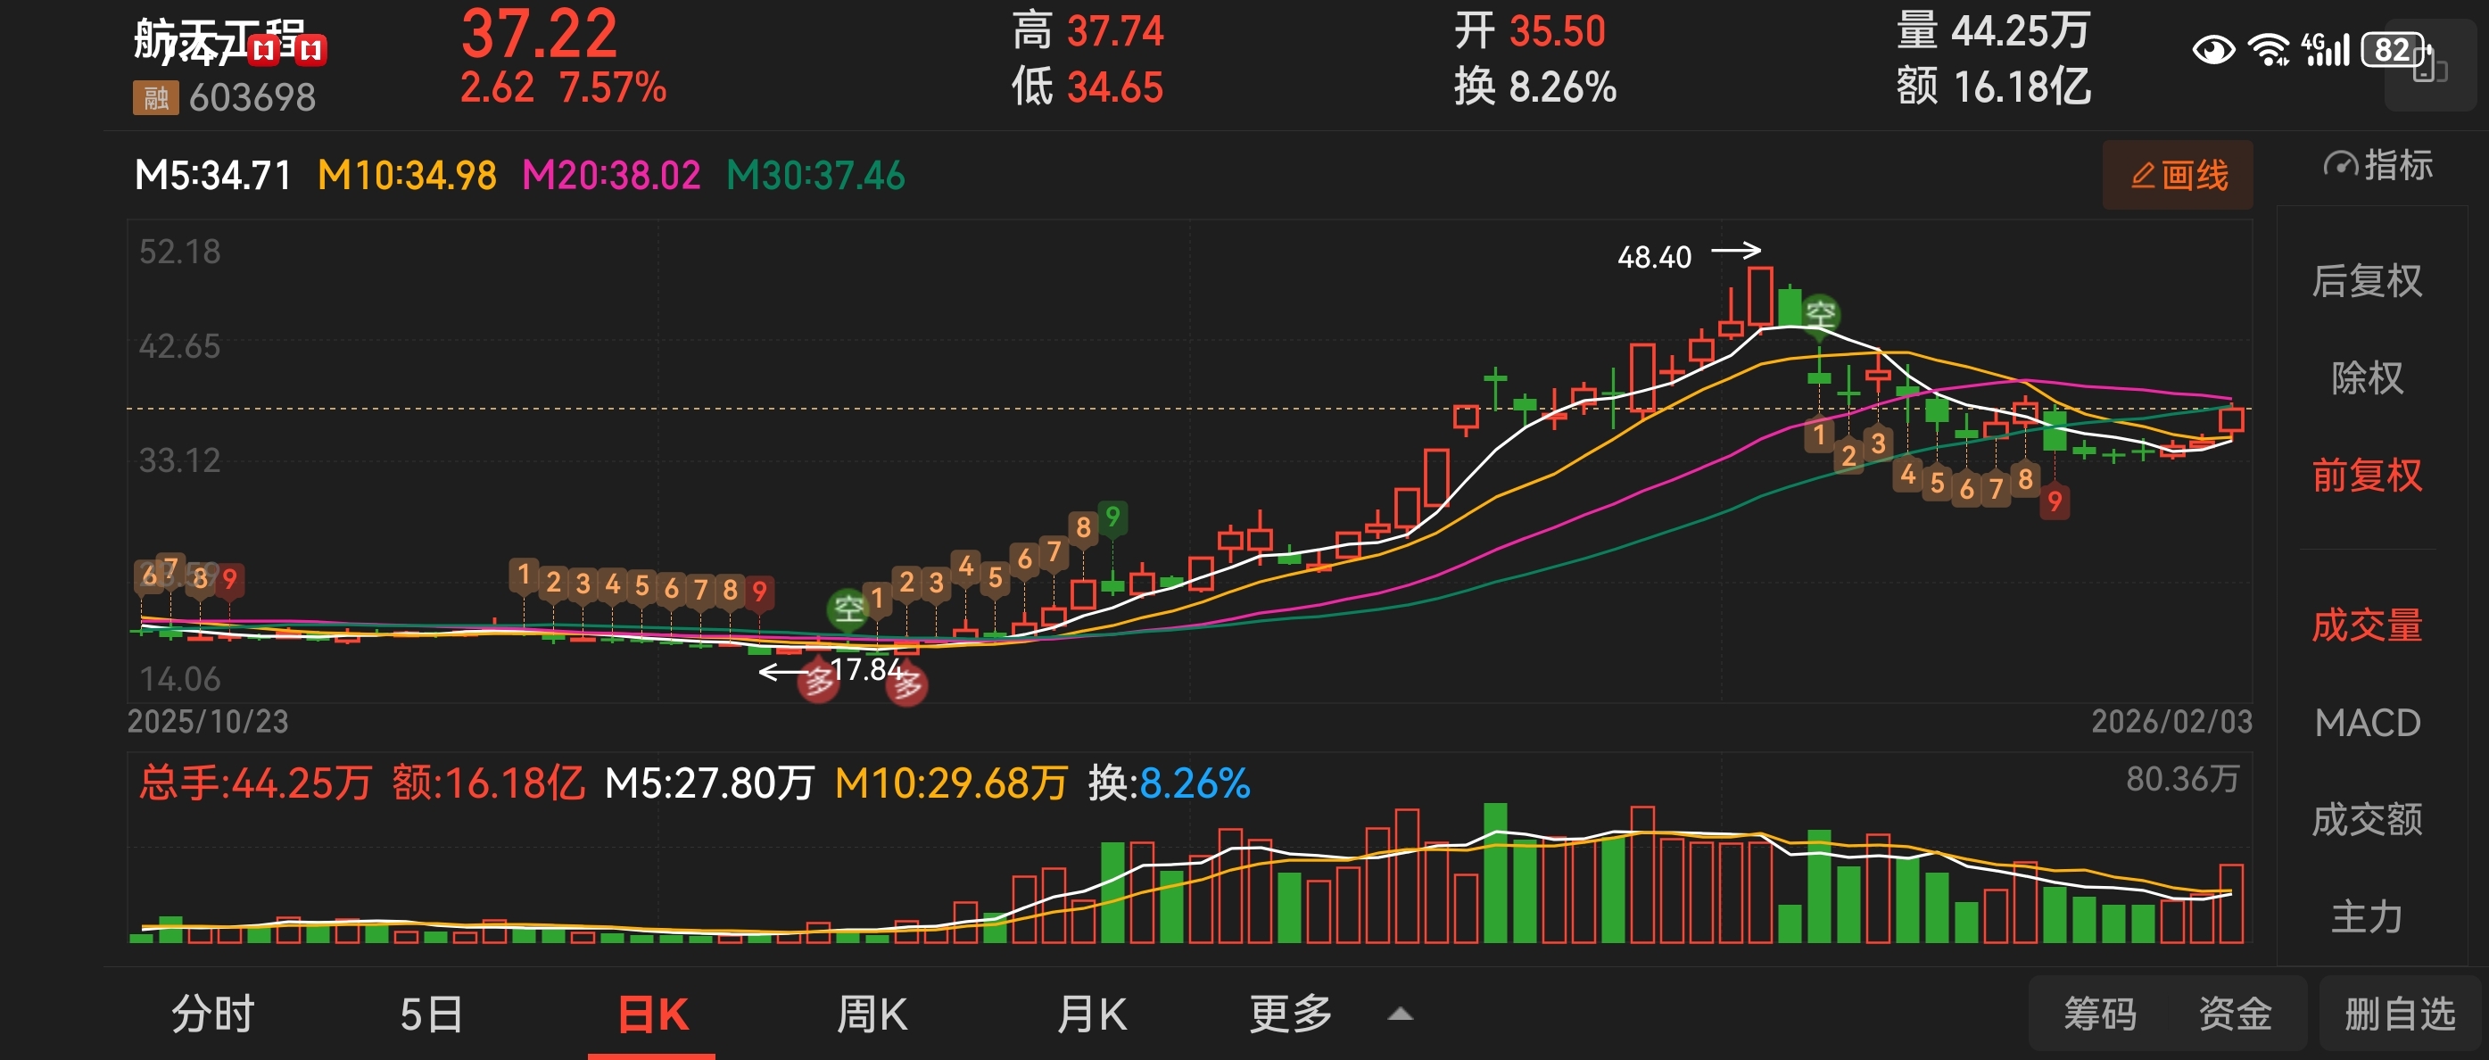Screen dimensions: 2489x1060
Task: Select 除权 price adjustment mode
Action: coord(2366,377)
